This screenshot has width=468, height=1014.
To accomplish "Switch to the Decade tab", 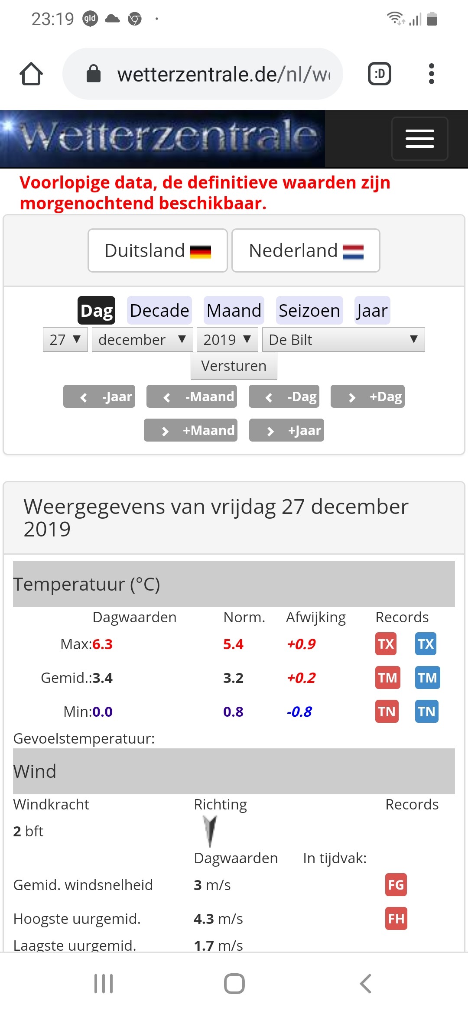I will click(159, 311).
